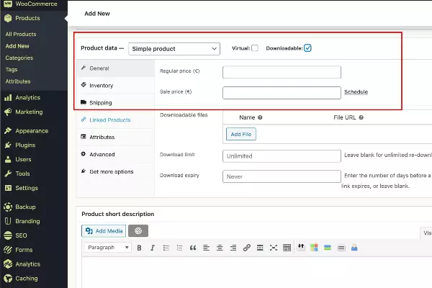
Task: Enable the Virtual checkbox
Action: (255, 48)
